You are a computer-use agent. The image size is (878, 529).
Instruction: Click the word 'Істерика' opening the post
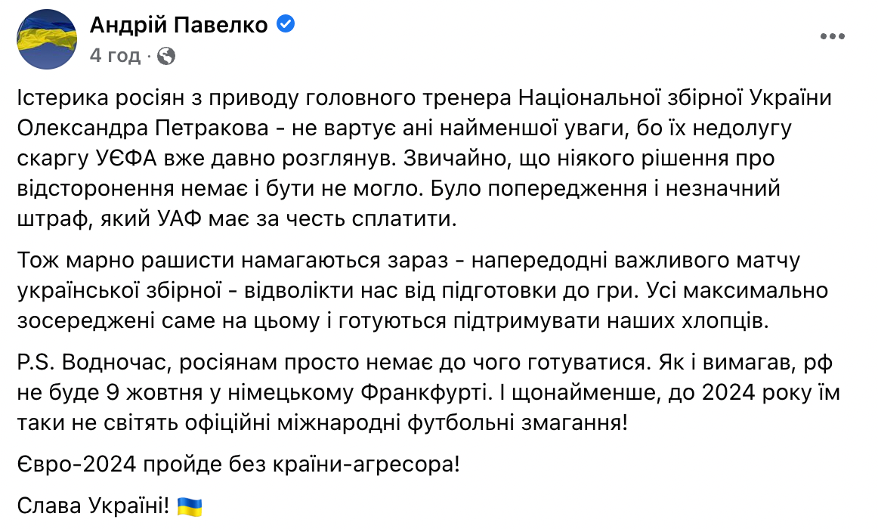tap(63, 98)
